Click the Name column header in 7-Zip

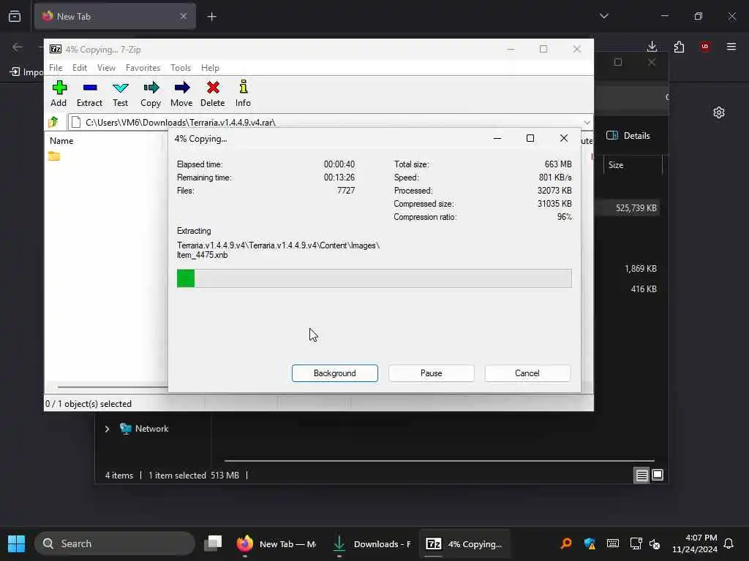(61, 141)
